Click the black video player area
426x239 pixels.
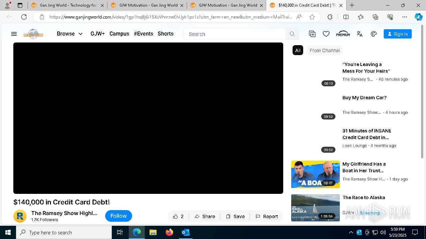click(148, 118)
